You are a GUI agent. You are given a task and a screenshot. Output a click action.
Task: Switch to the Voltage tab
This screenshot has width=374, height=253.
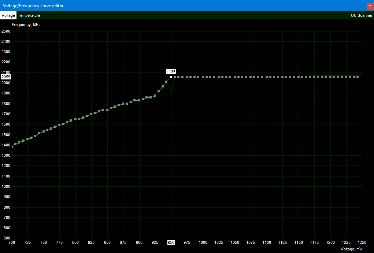pyautogui.click(x=8, y=15)
